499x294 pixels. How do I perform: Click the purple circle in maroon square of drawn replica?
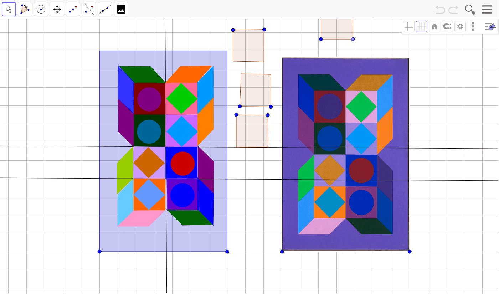point(149,99)
